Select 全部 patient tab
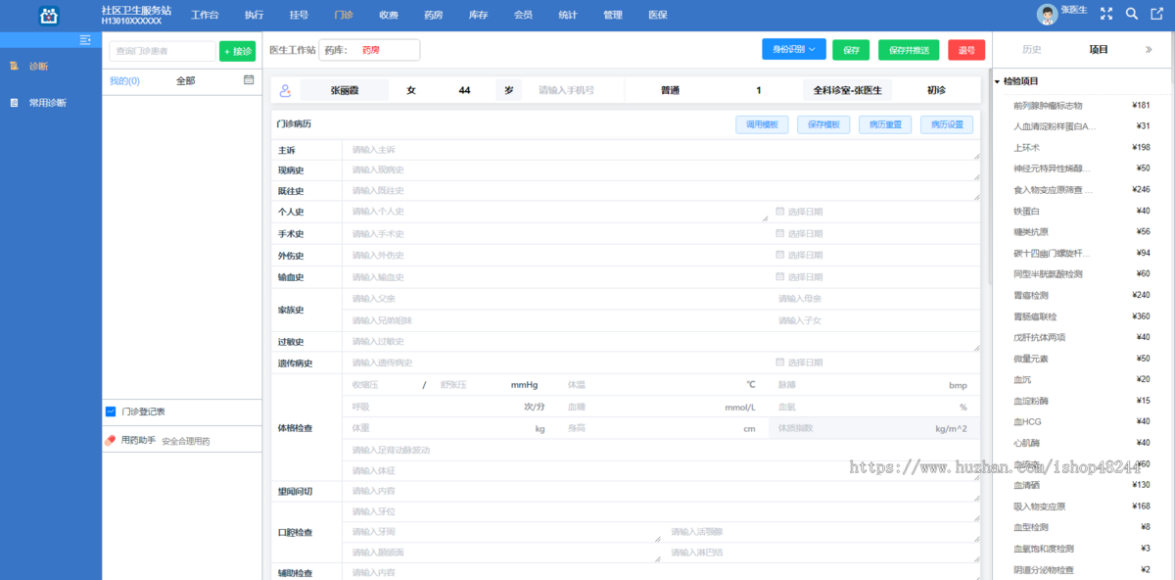Image resolution: width=1175 pixels, height=580 pixels. click(x=185, y=80)
